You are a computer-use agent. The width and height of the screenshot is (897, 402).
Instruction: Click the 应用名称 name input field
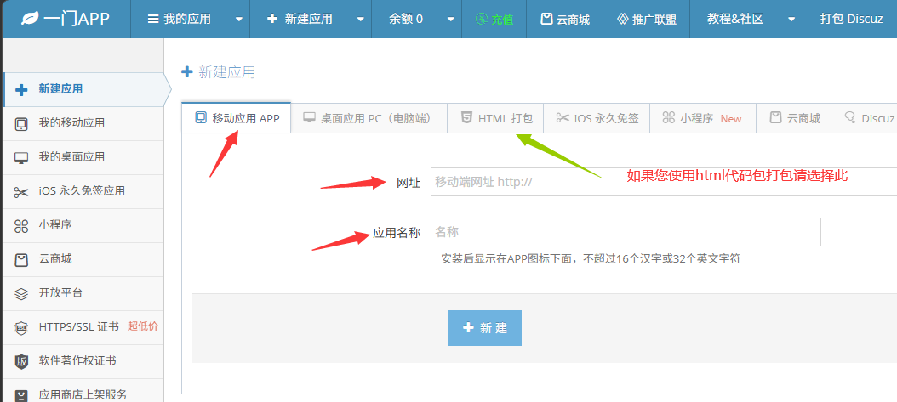coord(626,232)
